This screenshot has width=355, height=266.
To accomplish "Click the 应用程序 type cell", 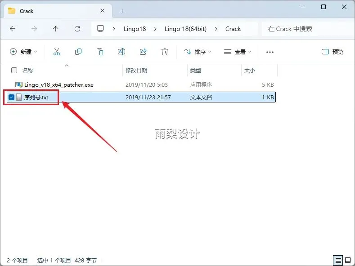I will 201,85.
